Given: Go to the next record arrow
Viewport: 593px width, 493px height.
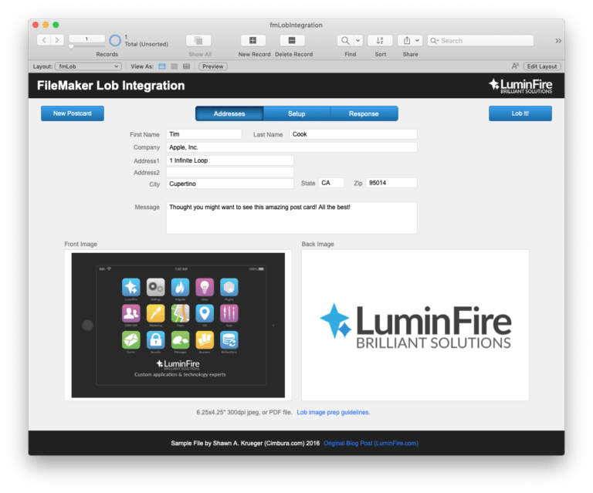Looking at the screenshot, I should click(57, 40).
